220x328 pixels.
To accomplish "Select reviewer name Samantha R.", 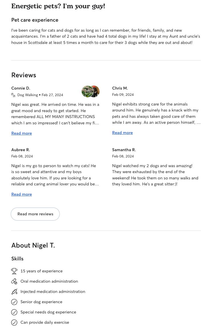I will click(x=124, y=150).
